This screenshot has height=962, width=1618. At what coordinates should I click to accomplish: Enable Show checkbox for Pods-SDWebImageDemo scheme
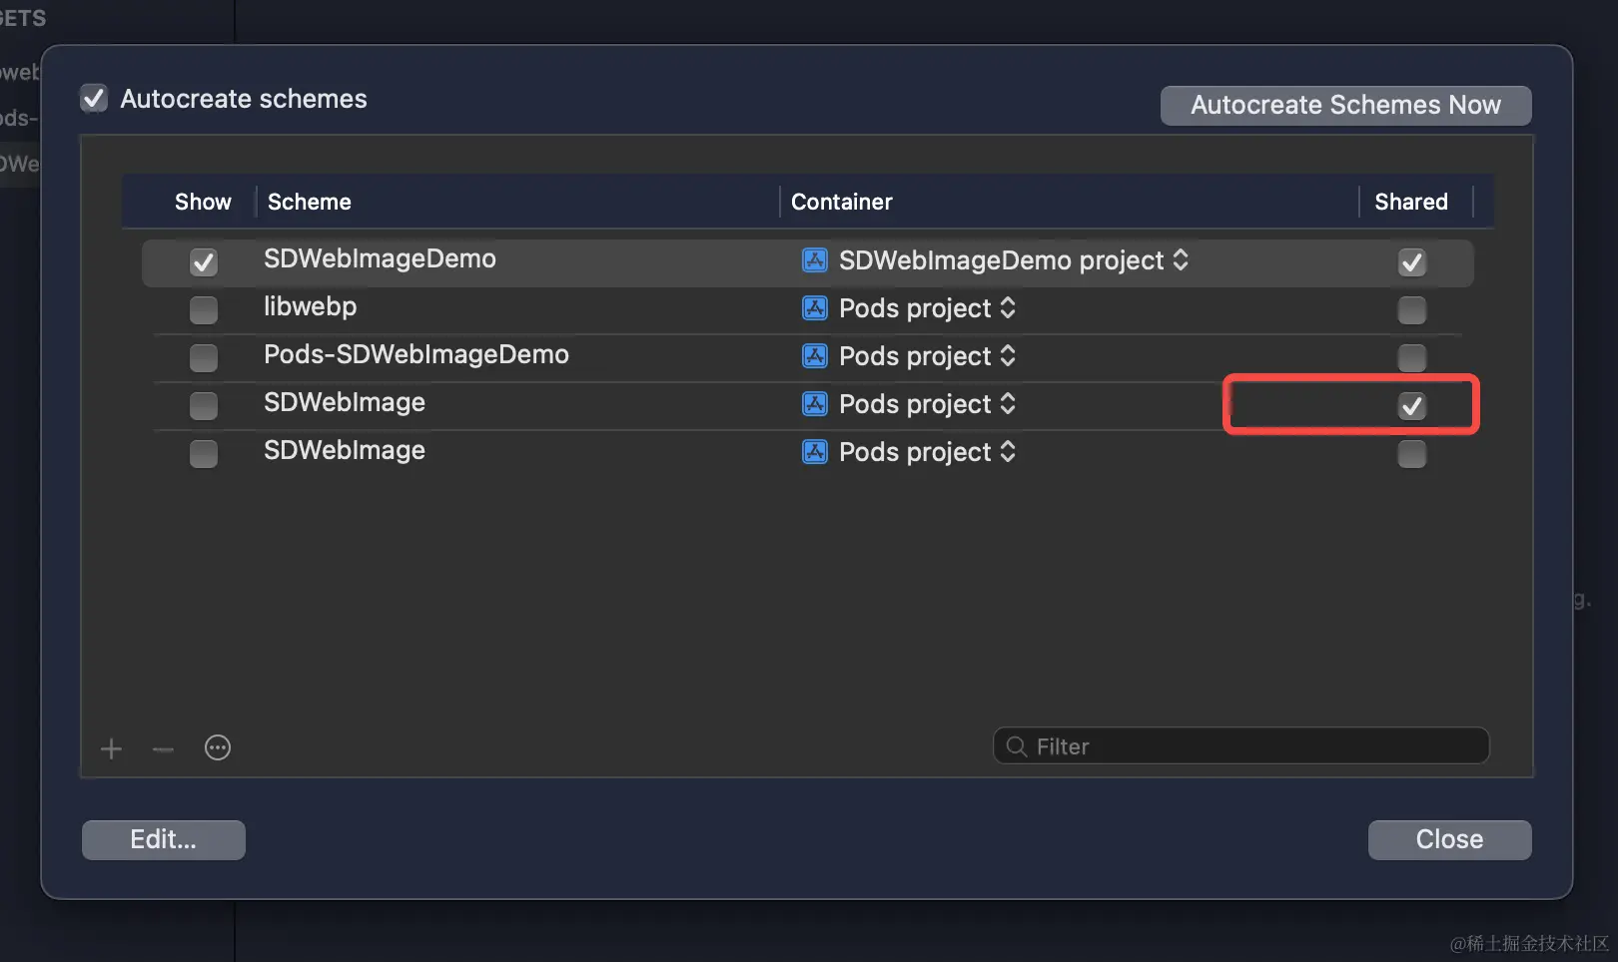[x=204, y=357]
